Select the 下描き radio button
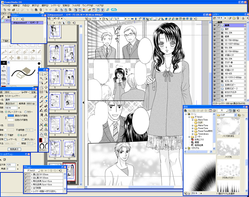The width and height of the screenshot is (249, 197). (x=6, y=135)
